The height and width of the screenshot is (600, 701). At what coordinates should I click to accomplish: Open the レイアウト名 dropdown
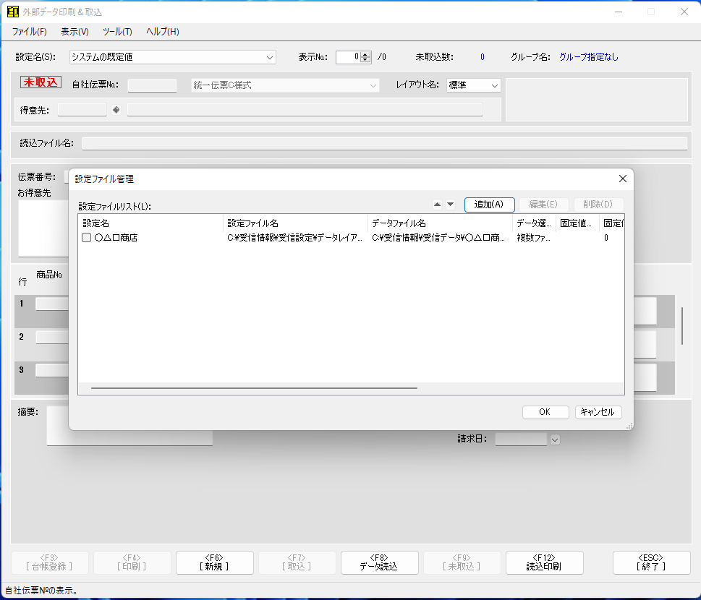click(x=494, y=85)
